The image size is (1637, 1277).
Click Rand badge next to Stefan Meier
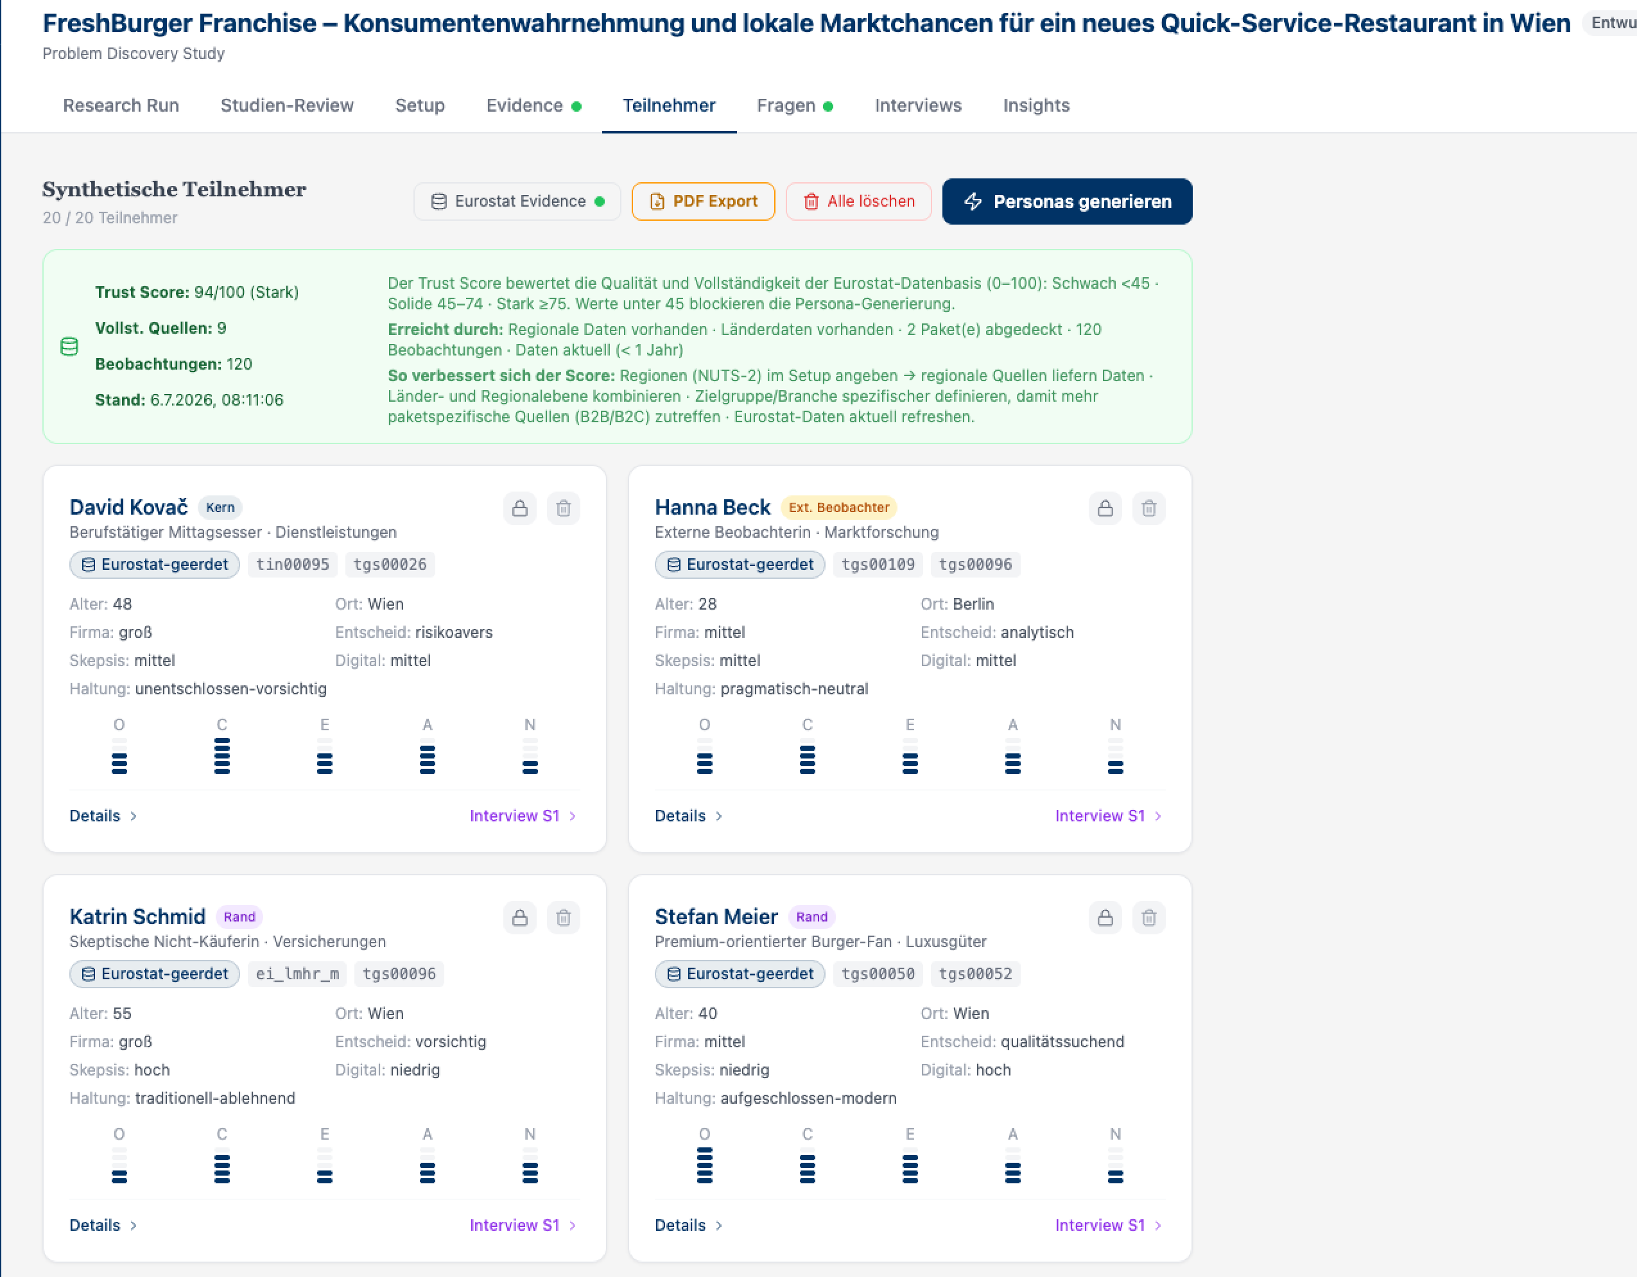tap(811, 916)
